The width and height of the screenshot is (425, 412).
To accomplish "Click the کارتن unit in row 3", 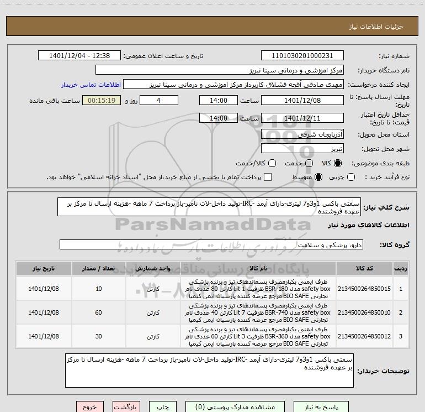I will point(153,336).
